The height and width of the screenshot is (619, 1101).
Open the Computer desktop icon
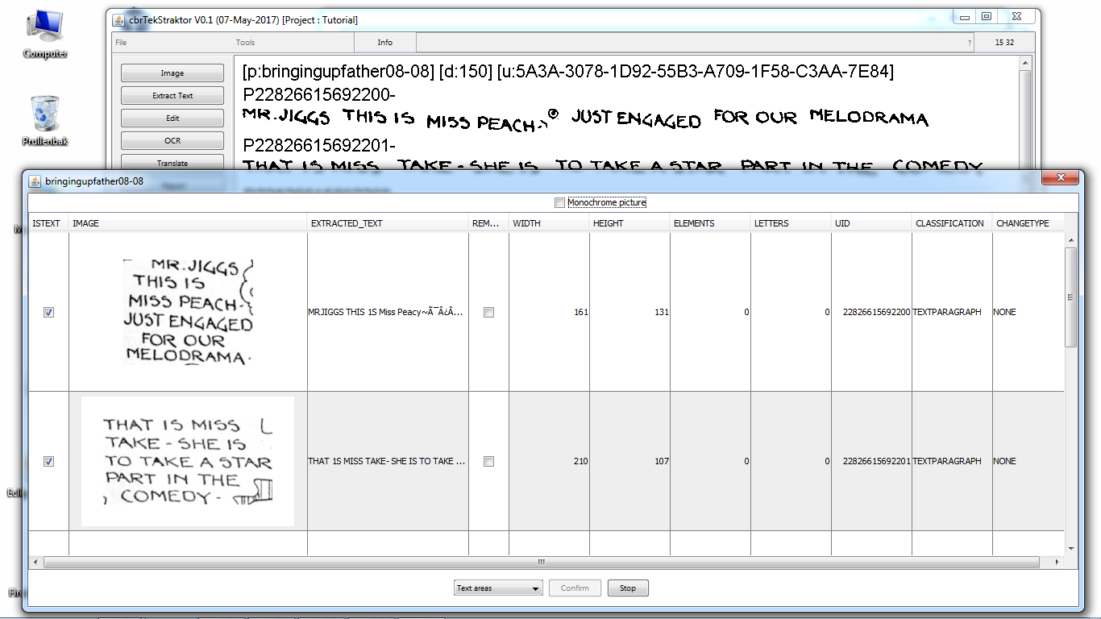click(45, 35)
